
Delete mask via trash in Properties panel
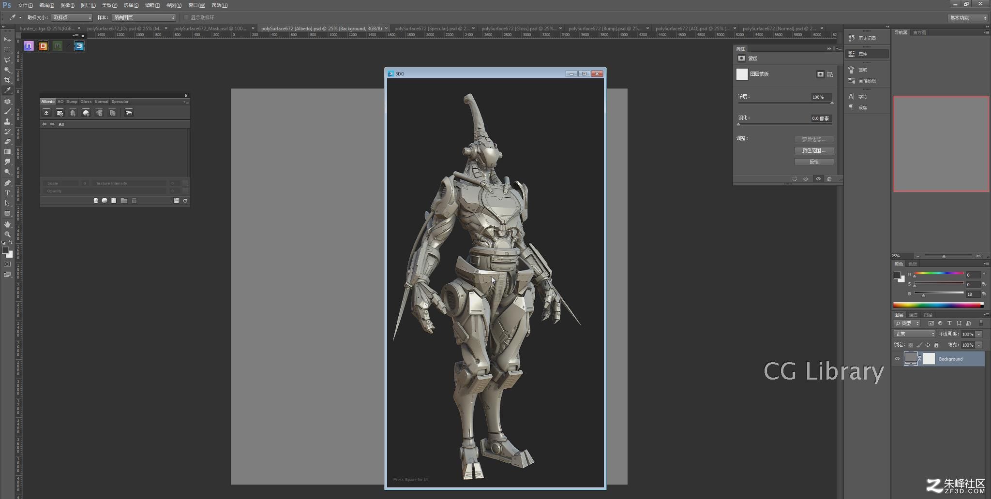tap(829, 179)
